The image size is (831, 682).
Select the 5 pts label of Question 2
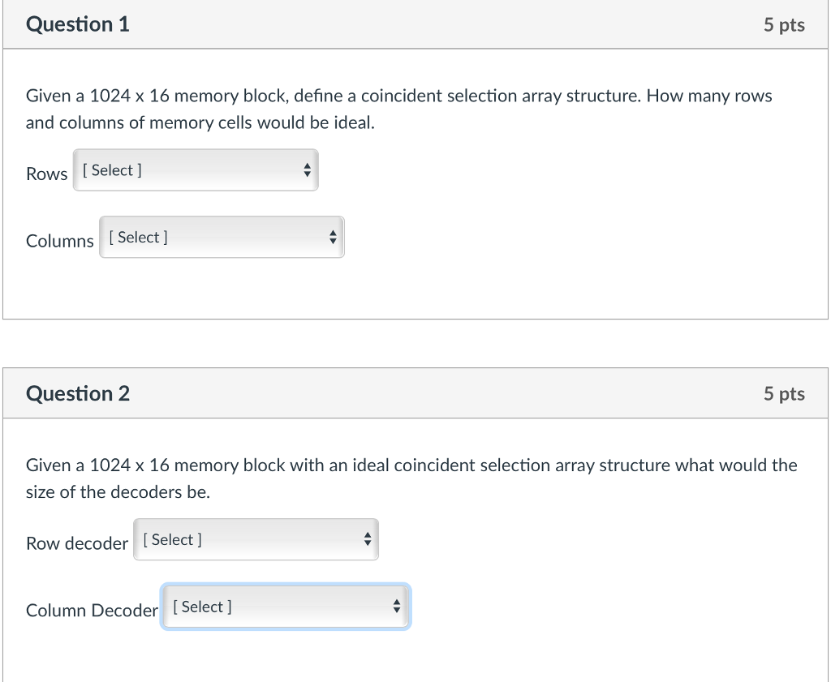pyautogui.click(x=784, y=393)
